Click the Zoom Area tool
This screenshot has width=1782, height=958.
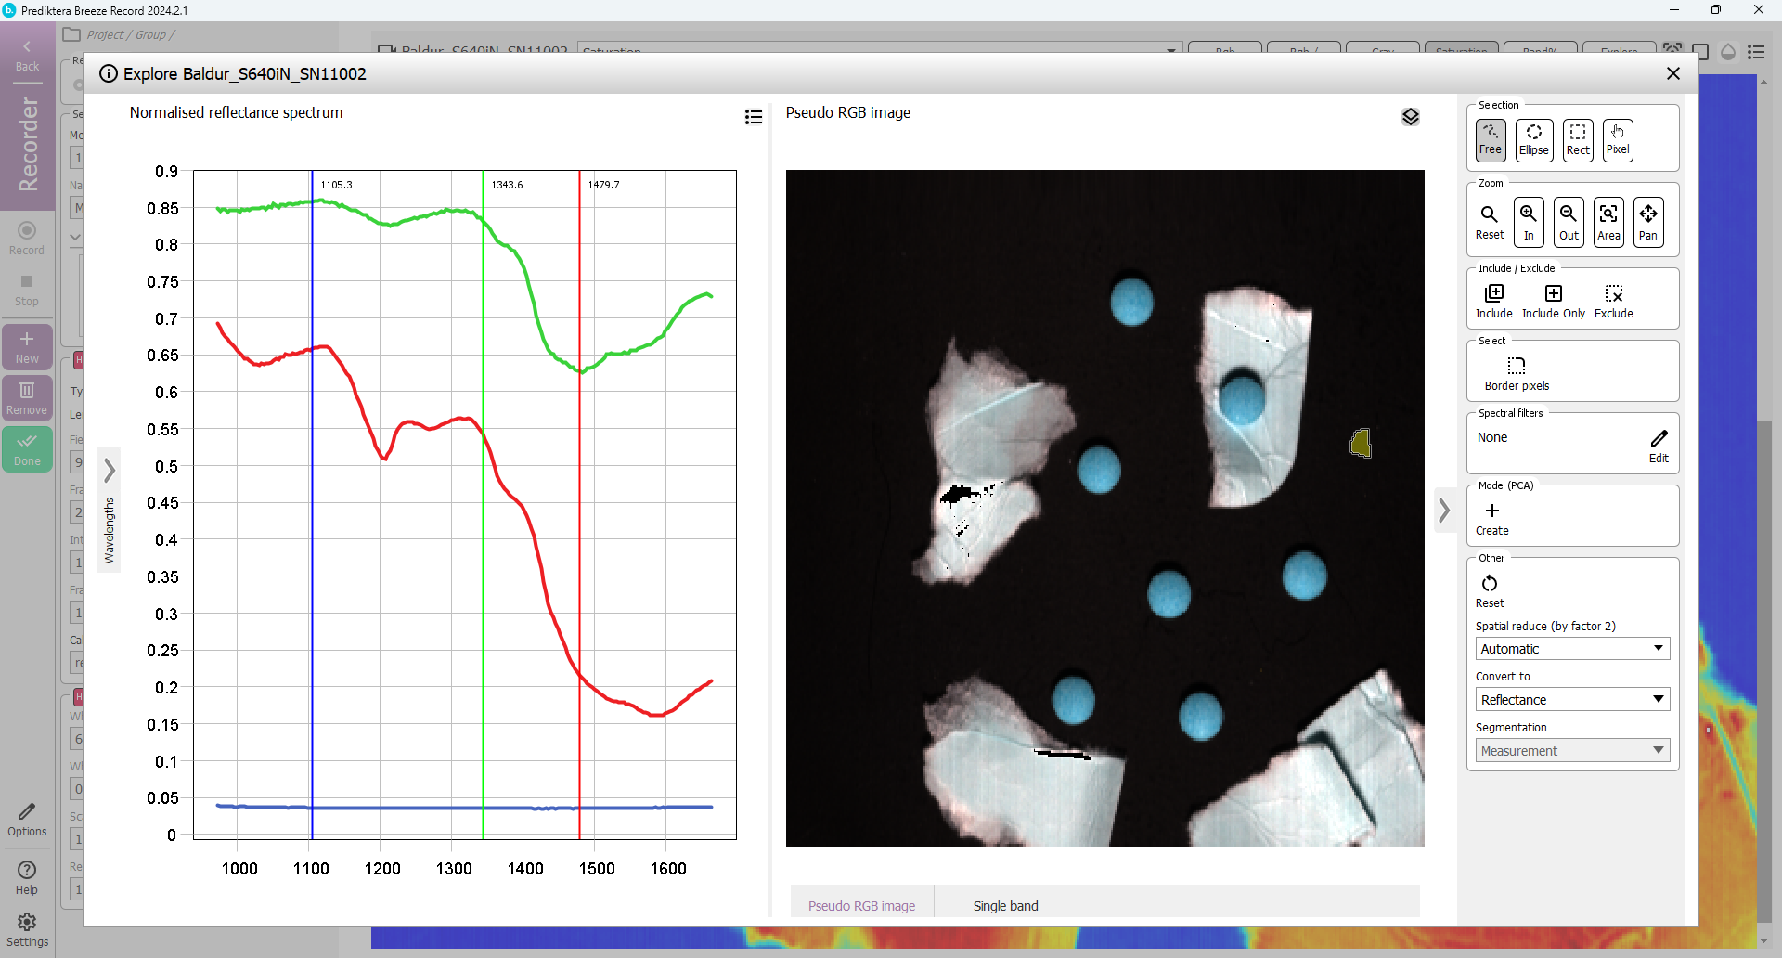coord(1608,223)
